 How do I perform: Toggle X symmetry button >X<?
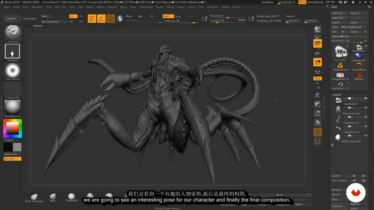73,16
